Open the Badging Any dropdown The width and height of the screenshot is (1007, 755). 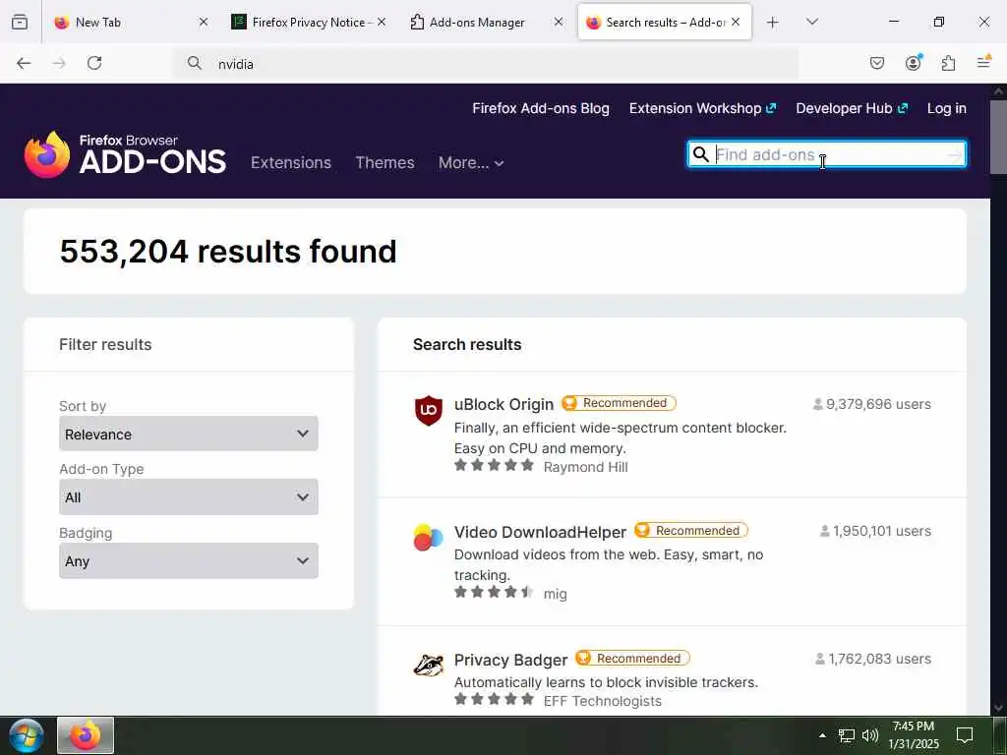pos(188,560)
